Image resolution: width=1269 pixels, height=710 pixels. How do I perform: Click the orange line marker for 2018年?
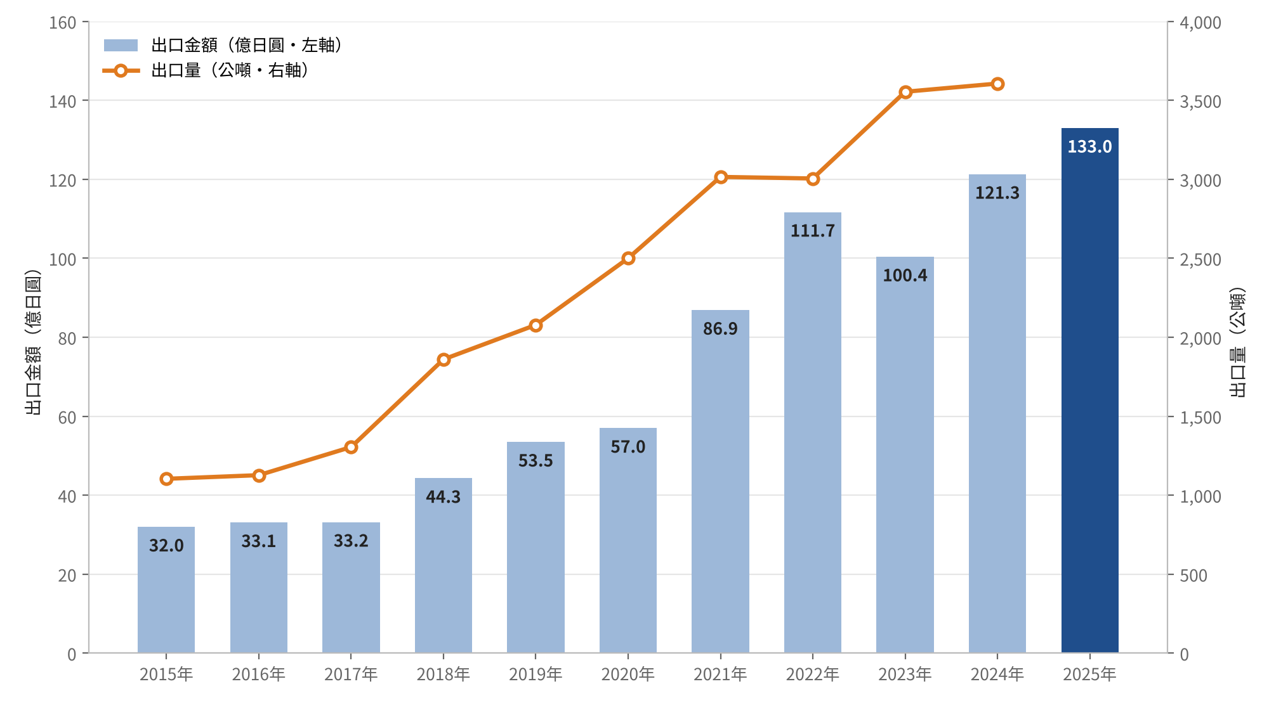click(x=444, y=359)
